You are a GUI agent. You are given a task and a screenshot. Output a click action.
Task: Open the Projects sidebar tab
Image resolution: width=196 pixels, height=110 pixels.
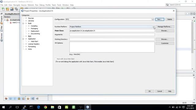coord(2,20)
